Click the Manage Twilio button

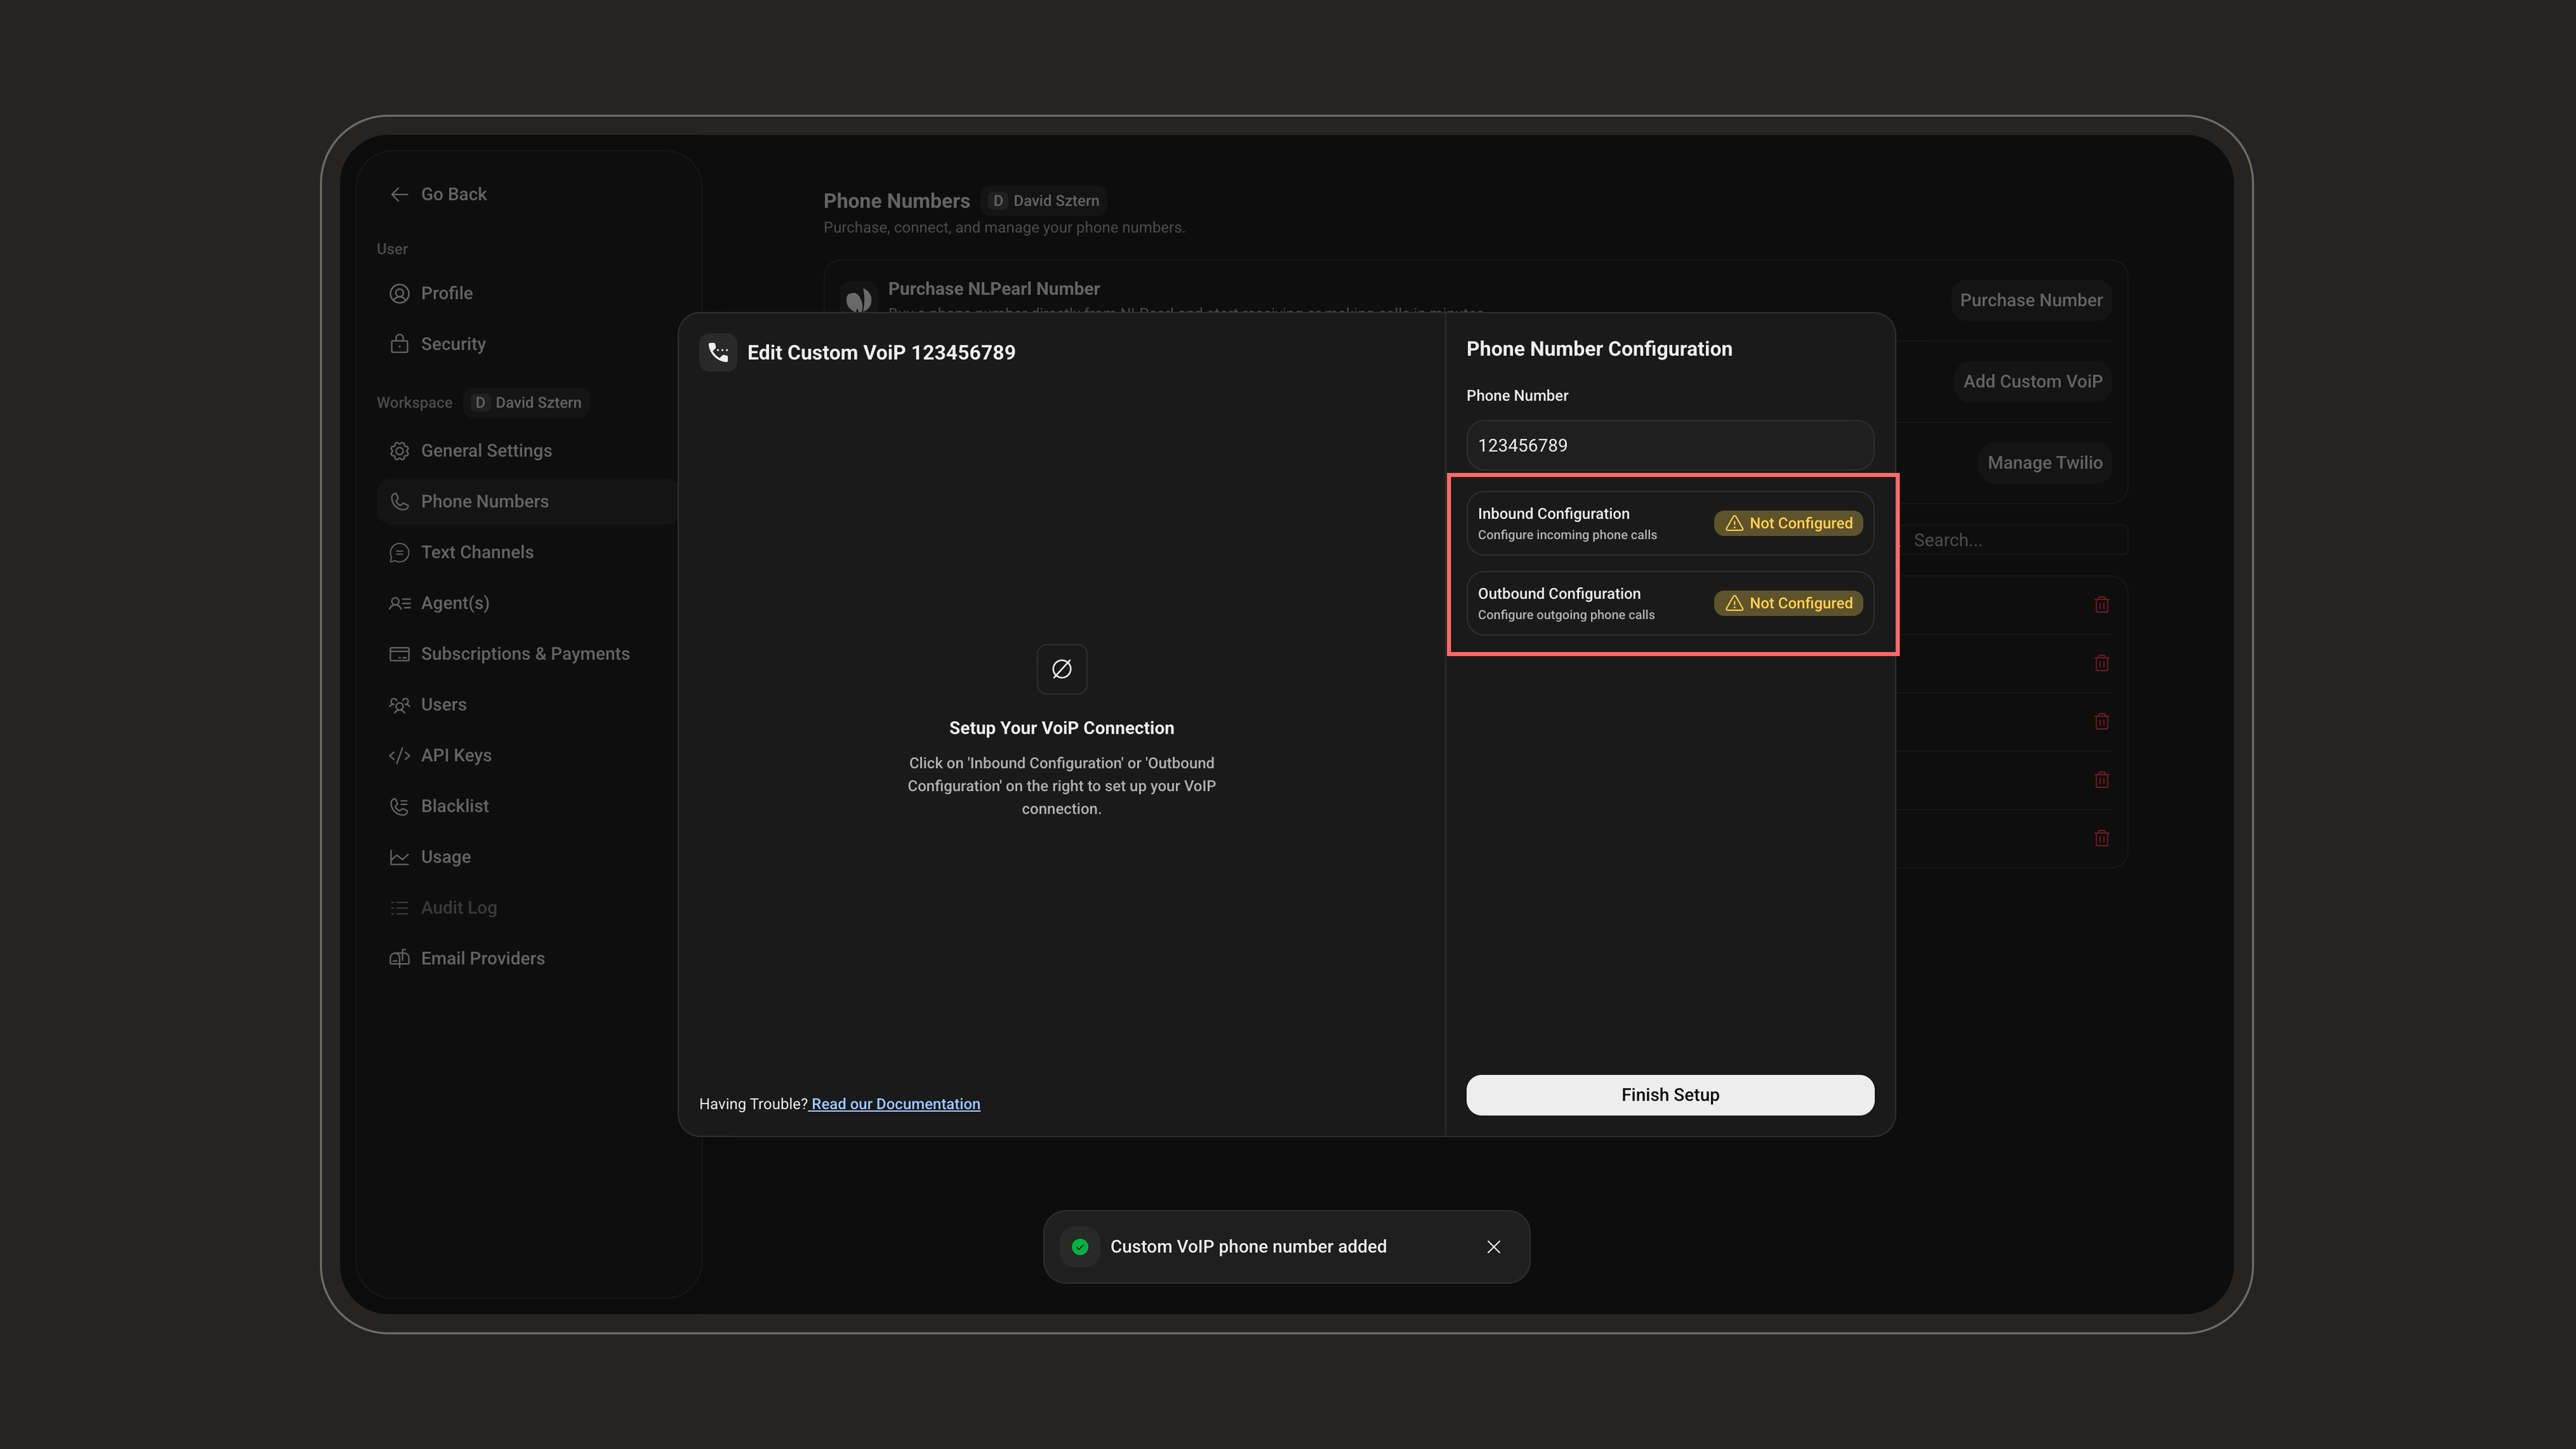tap(2044, 463)
